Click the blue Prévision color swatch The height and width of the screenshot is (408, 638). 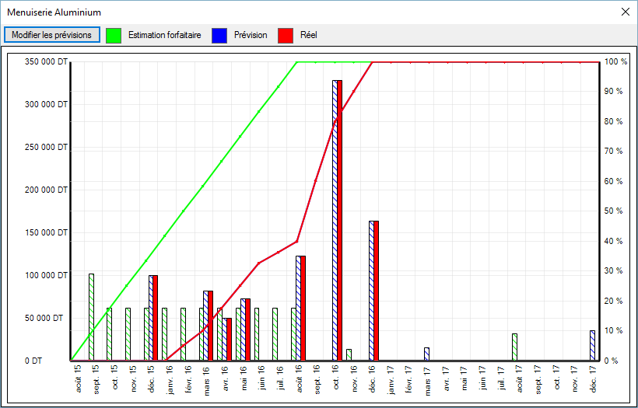point(219,35)
